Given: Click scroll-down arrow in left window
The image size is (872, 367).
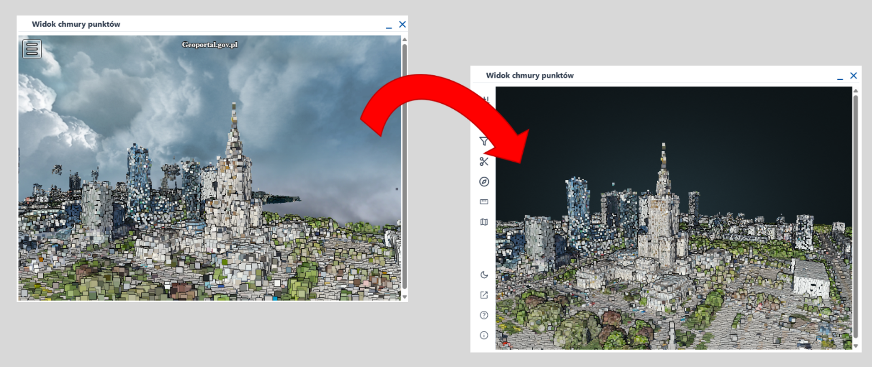Looking at the screenshot, I should point(404,297).
